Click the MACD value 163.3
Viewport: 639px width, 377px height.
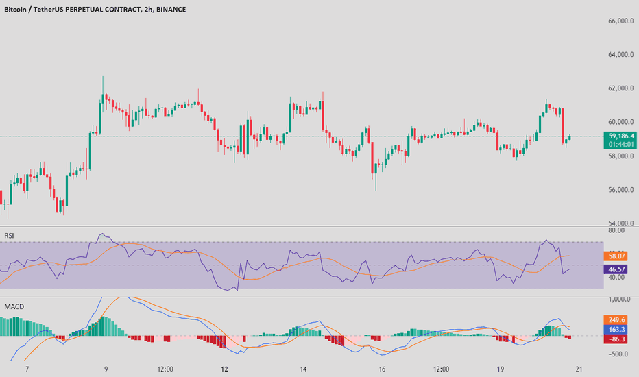coord(616,329)
